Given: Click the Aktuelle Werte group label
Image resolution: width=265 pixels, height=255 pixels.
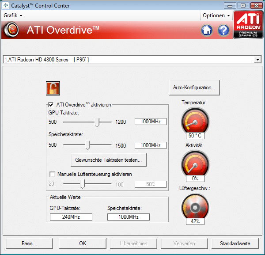Looking at the screenshot, I should pyautogui.click(x=65, y=197).
